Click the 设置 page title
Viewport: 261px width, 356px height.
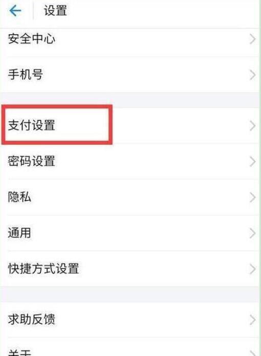click(55, 11)
